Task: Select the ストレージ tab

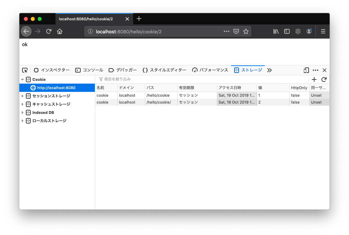Action: [x=248, y=70]
